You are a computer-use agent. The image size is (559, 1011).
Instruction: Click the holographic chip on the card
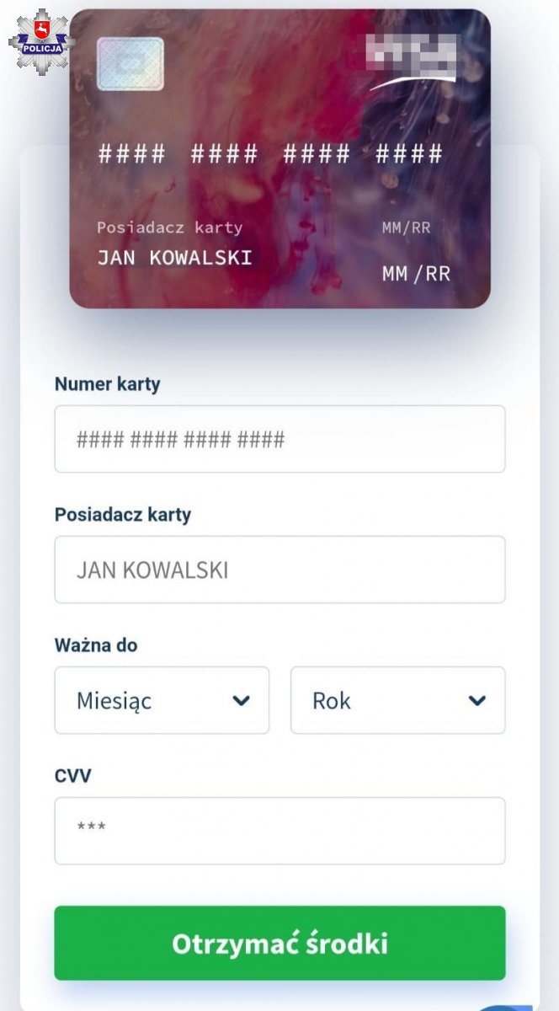(130, 64)
